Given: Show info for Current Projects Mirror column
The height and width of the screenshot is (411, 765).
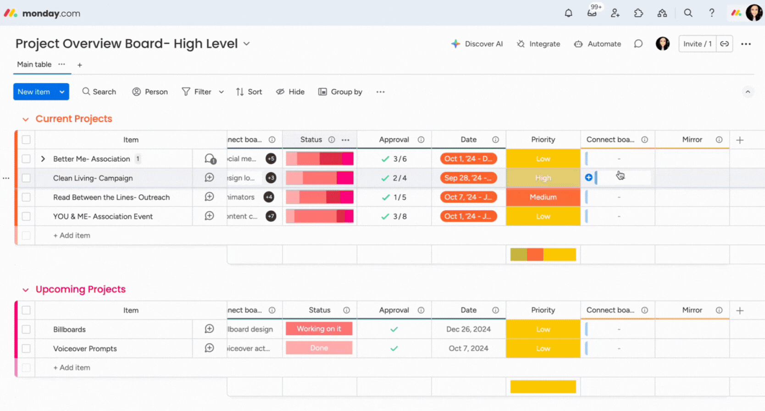Looking at the screenshot, I should tap(719, 140).
